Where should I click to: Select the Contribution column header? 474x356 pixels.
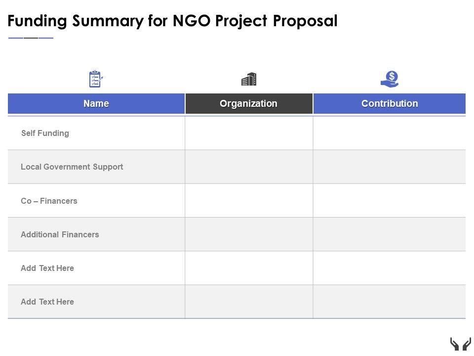[x=390, y=104]
